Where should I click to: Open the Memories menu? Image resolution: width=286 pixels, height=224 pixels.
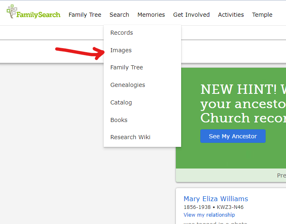151,15
